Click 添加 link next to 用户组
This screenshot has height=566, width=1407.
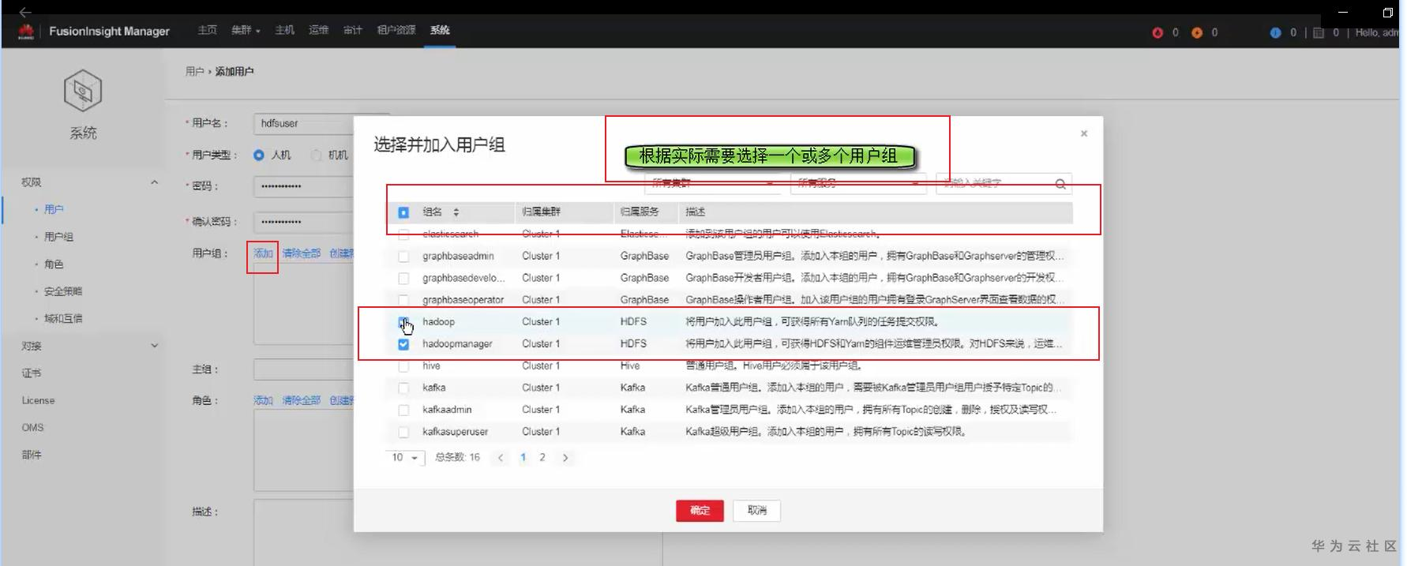pyautogui.click(x=263, y=253)
